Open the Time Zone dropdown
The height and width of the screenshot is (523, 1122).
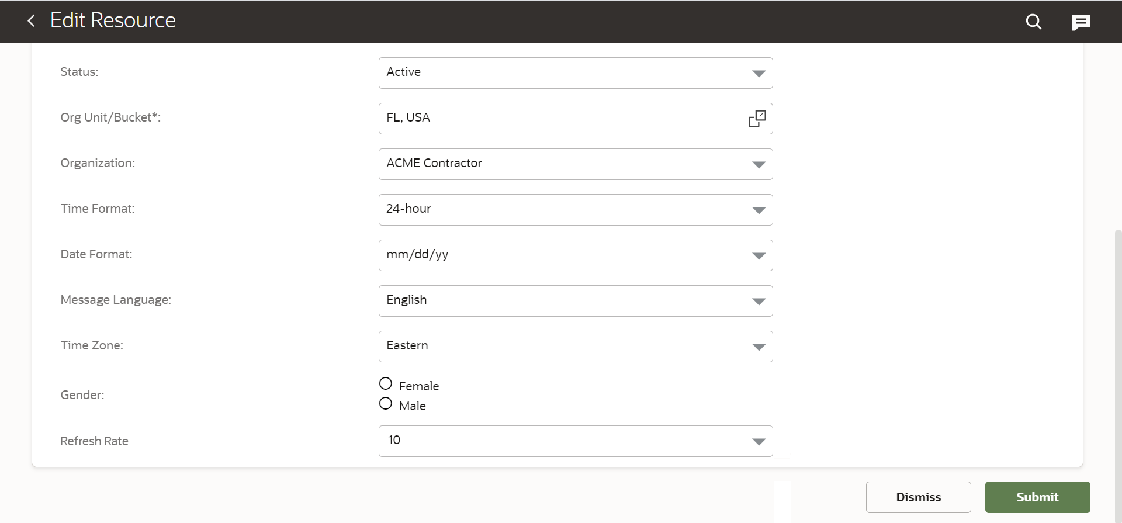point(575,347)
